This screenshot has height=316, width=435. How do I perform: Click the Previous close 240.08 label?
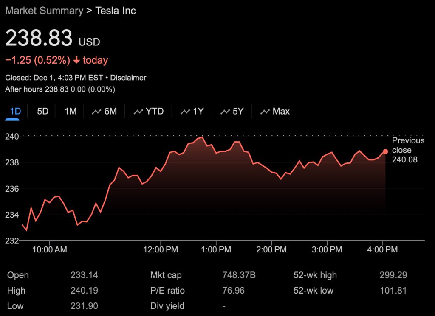(x=408, y=150)
